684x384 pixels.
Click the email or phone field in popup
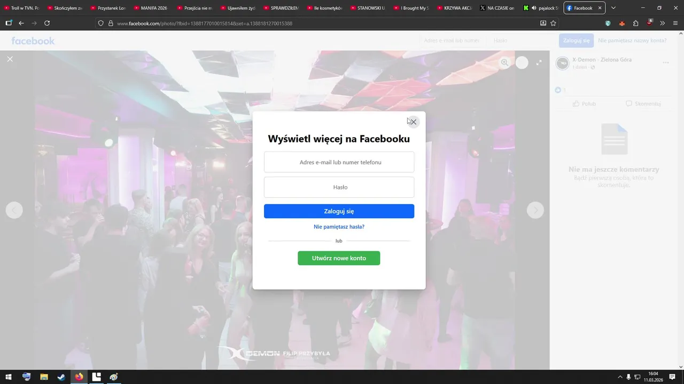click(339, 162)
